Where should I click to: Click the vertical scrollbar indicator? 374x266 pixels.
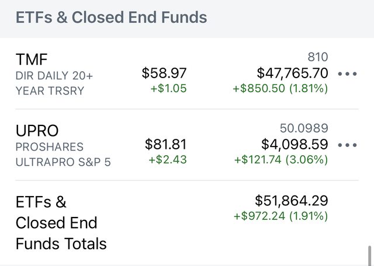pyautogui.click(x=369, y=254)
